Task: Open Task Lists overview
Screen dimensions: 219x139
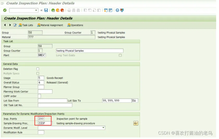Action: click(26, 25)
